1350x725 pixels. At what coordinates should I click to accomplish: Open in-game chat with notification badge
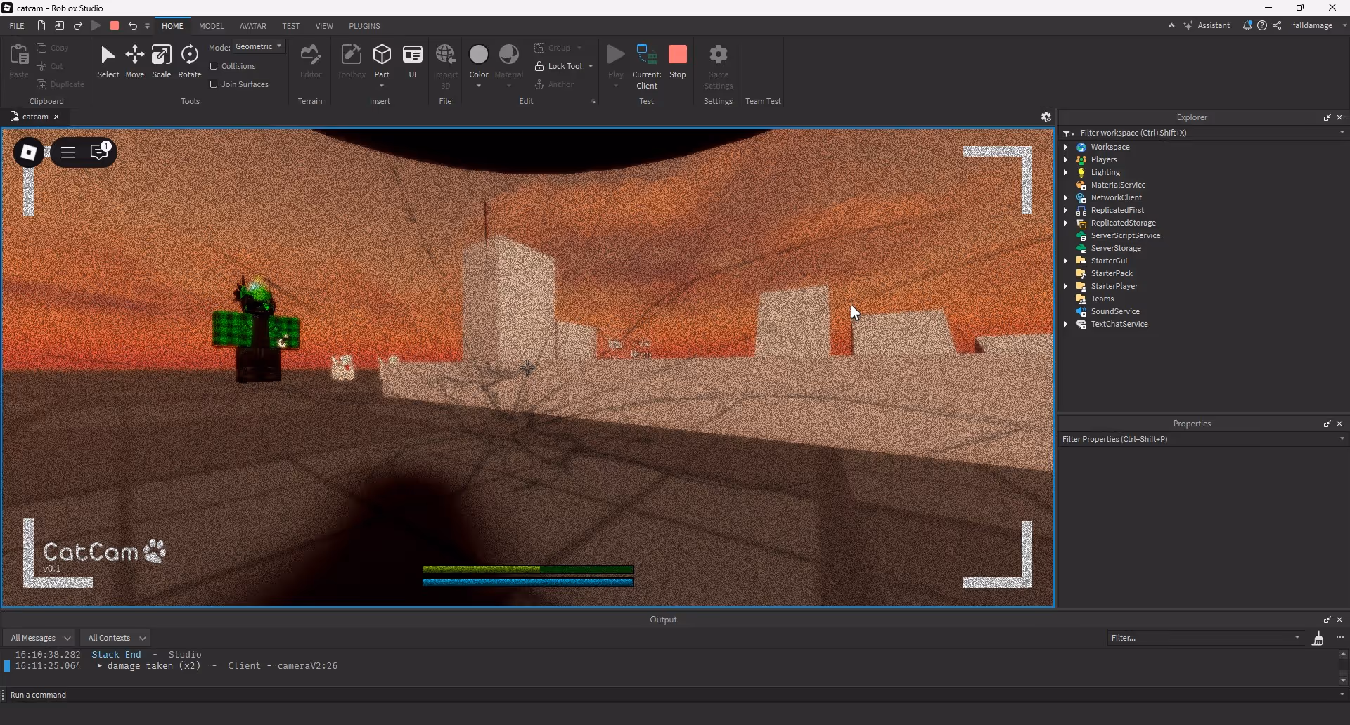100,151
